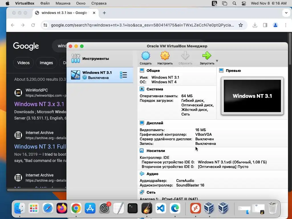The image size is (292, 219).
Task: Click '[Оптический привод] Пусто' entry
Action: pos(223,167)
